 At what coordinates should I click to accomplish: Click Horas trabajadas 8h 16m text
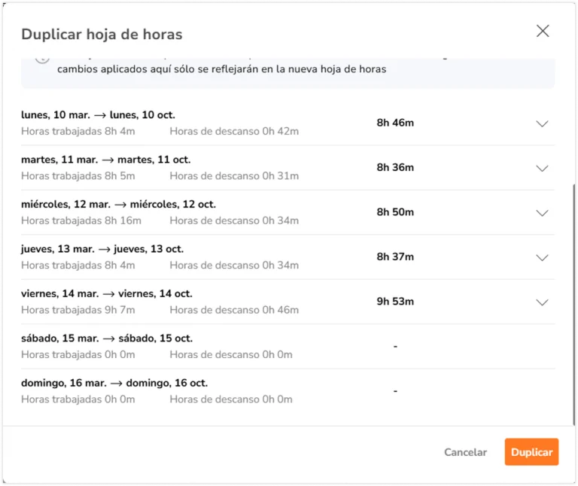coord(81,220)
